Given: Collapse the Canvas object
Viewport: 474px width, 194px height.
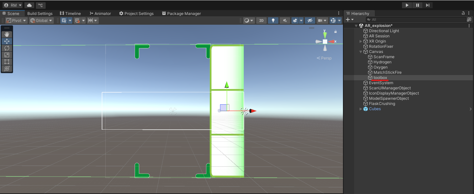Looking at the screenshot, I should click(x=361, y=52).
